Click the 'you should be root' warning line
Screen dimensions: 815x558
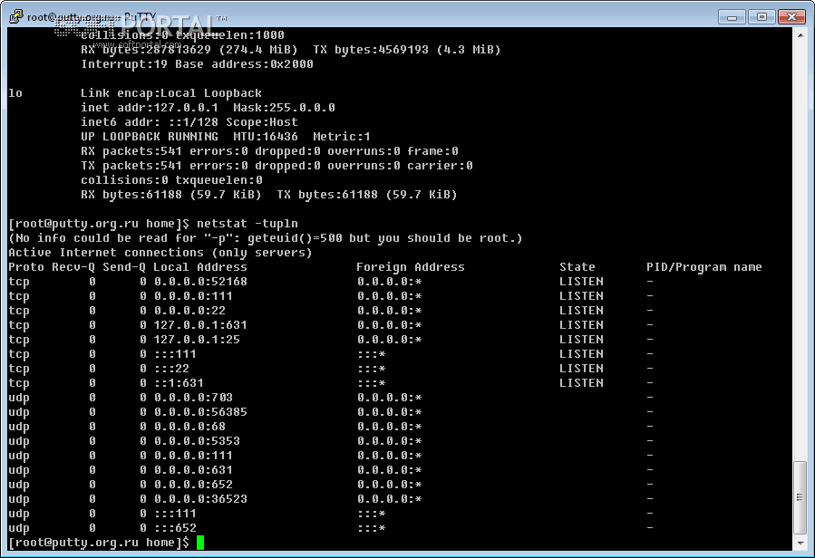265,238
